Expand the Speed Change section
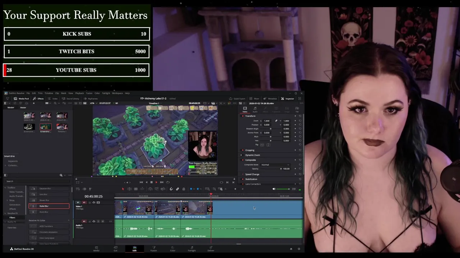Screen dimensions: 460x258 252,174
